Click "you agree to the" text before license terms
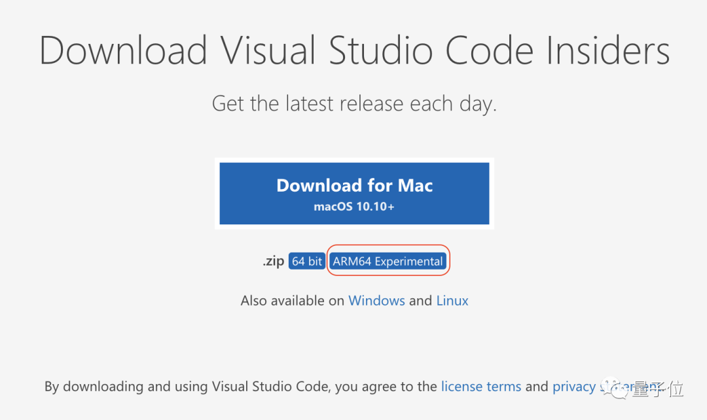707x420 pixels. coord(387,387)
